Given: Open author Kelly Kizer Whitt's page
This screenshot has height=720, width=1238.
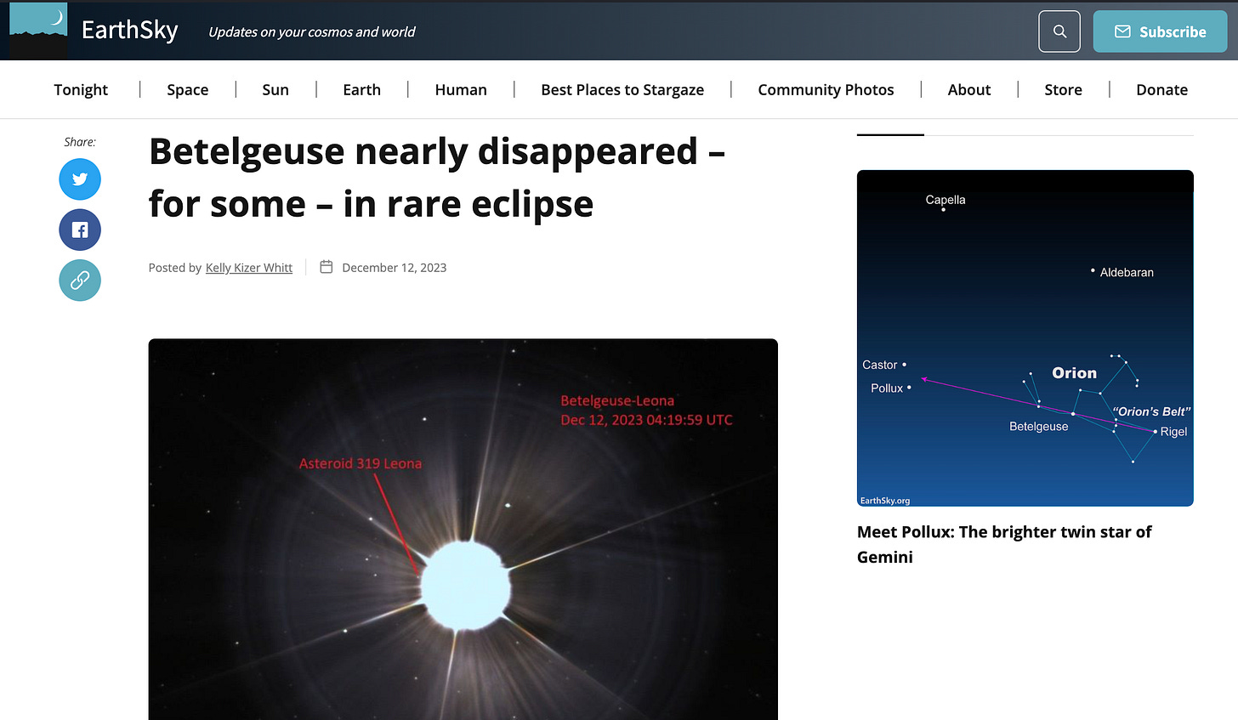Looking at the screenshot, I should tap(249, 268).
